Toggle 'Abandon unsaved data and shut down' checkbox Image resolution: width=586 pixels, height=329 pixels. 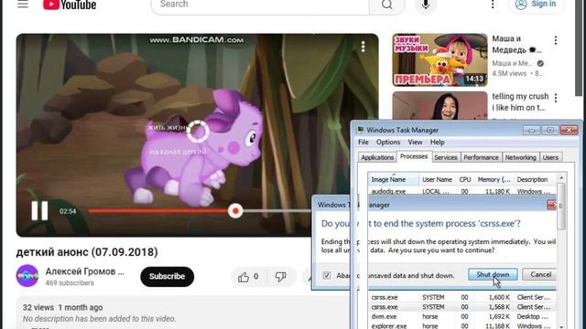(x=327, y=276)
